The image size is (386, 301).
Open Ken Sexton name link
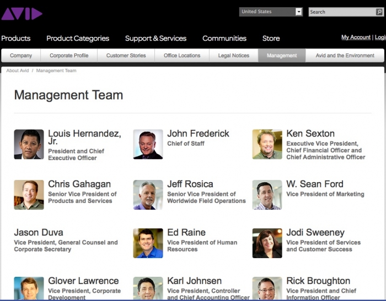(x=310, y=133)
